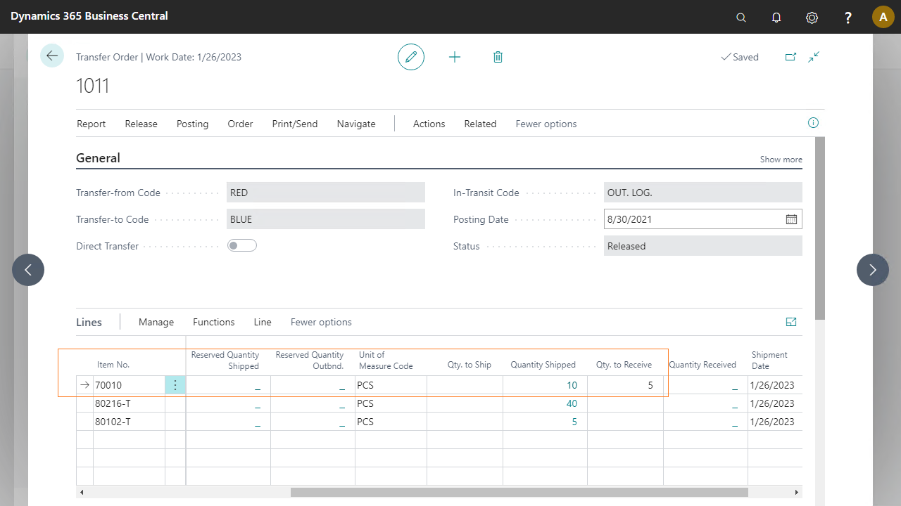Go to next record with right chevron
This screenshot has height=506, width=901.
tap(873, 270)
